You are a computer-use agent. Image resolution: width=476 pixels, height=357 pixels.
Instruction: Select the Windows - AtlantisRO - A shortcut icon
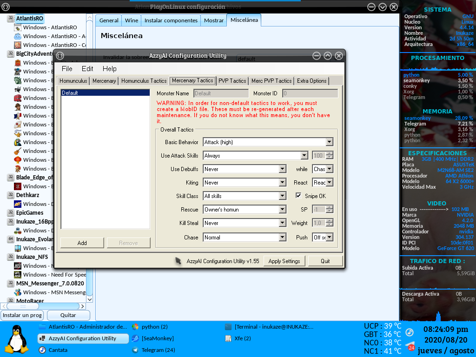click(x=18, y=36)
